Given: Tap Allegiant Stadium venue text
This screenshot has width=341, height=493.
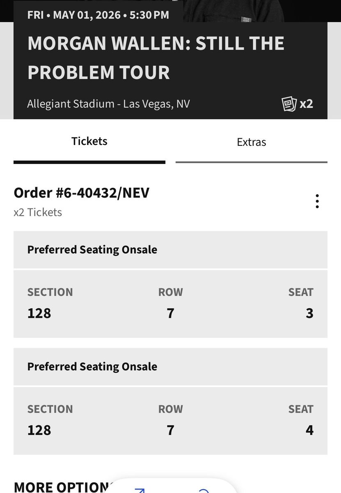Looking at the screenshot, I should (x=108, y=104).
